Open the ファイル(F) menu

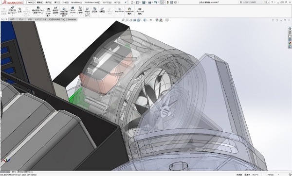coord(31,2)
